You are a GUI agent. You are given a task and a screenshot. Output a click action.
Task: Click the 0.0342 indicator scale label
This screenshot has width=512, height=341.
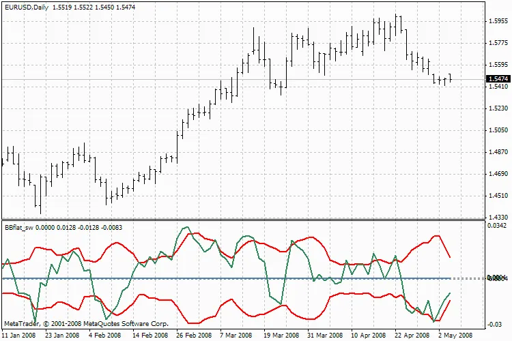coord(497,225)
